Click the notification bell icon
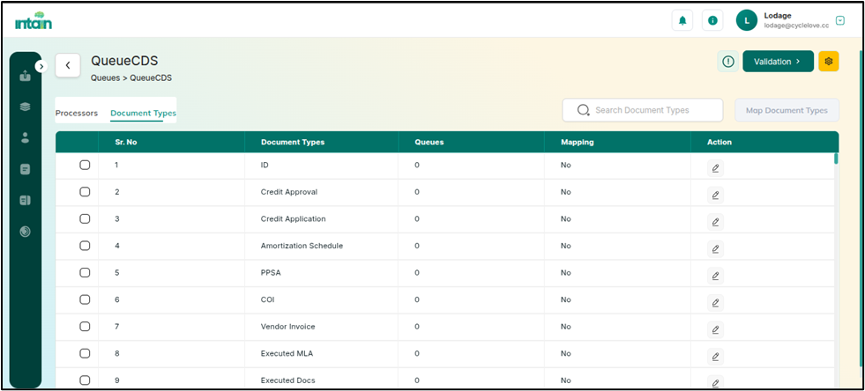This screenshot has height=391, width=865. point(682,20)
